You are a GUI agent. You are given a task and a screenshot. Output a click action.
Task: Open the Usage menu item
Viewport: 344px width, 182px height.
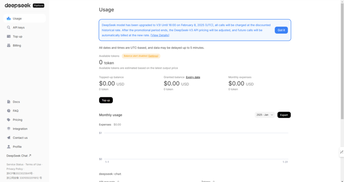point(24,18)
